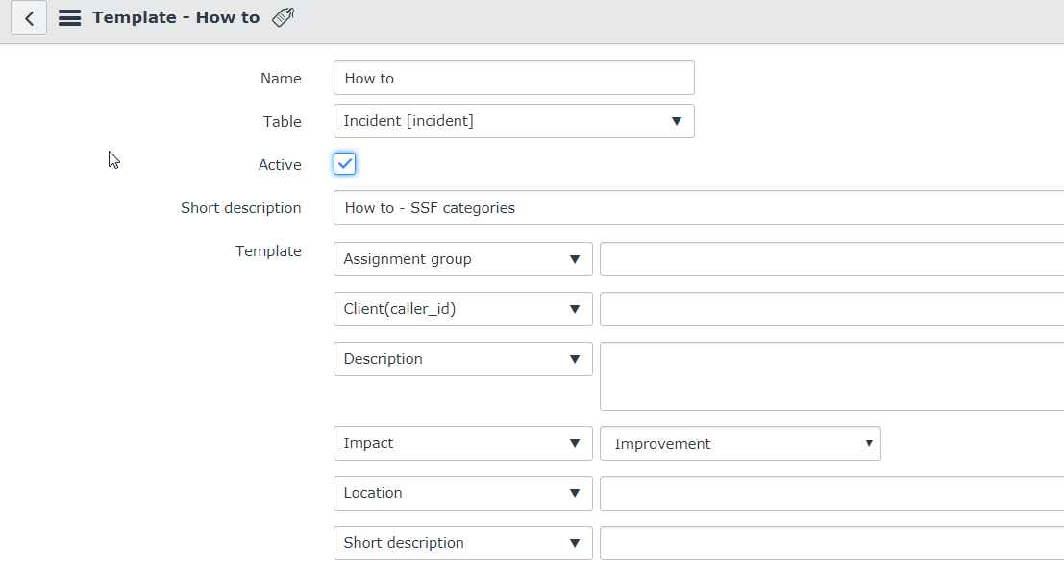Image resolution: width=1064 pixels, height=570 pixels.
Task: Open the Client(caller_id) field selector
Action: tap(462, 308)
